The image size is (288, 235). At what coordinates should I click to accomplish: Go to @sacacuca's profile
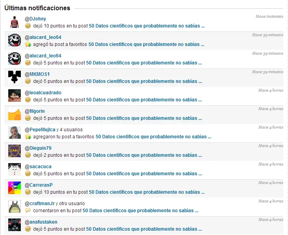[x=38, y=167]
